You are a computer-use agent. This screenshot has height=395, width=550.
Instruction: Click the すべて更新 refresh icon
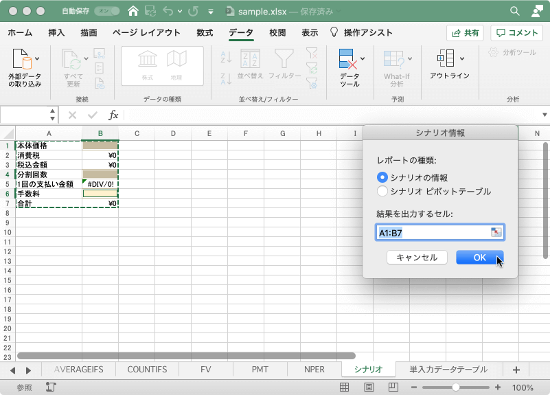coord(72,59)
